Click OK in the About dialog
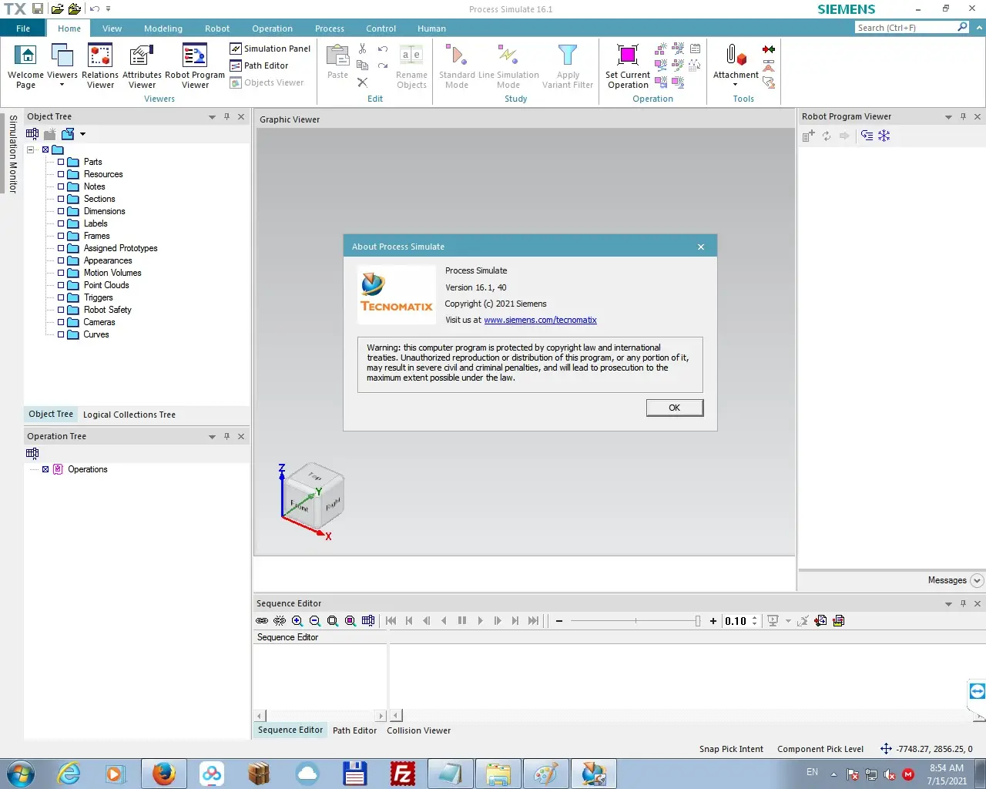This screenshot has height=789, width=986. (x=675, y=408)
